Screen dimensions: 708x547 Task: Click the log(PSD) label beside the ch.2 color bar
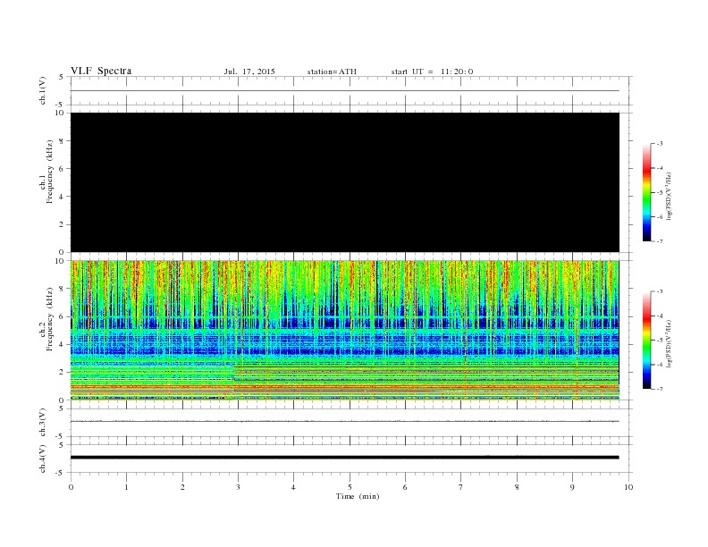(669, 343)
